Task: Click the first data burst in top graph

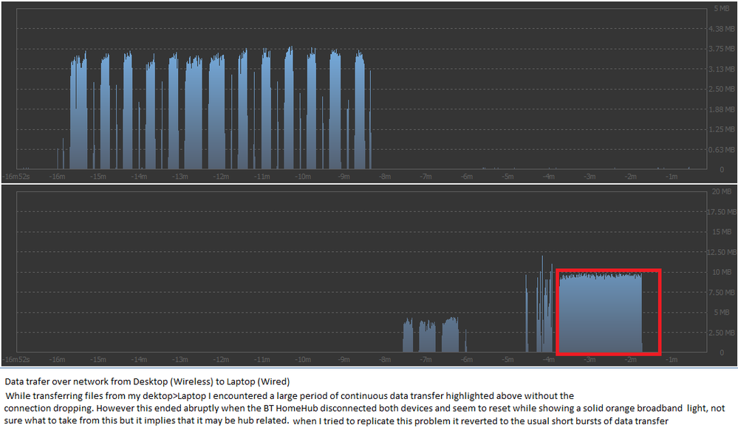Action: click(78, 111)
